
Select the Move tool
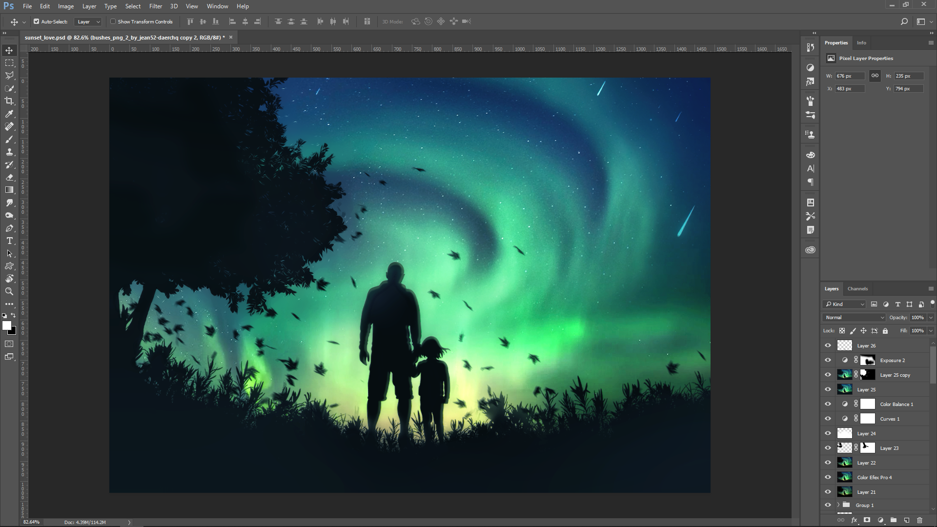coord(9,50)
